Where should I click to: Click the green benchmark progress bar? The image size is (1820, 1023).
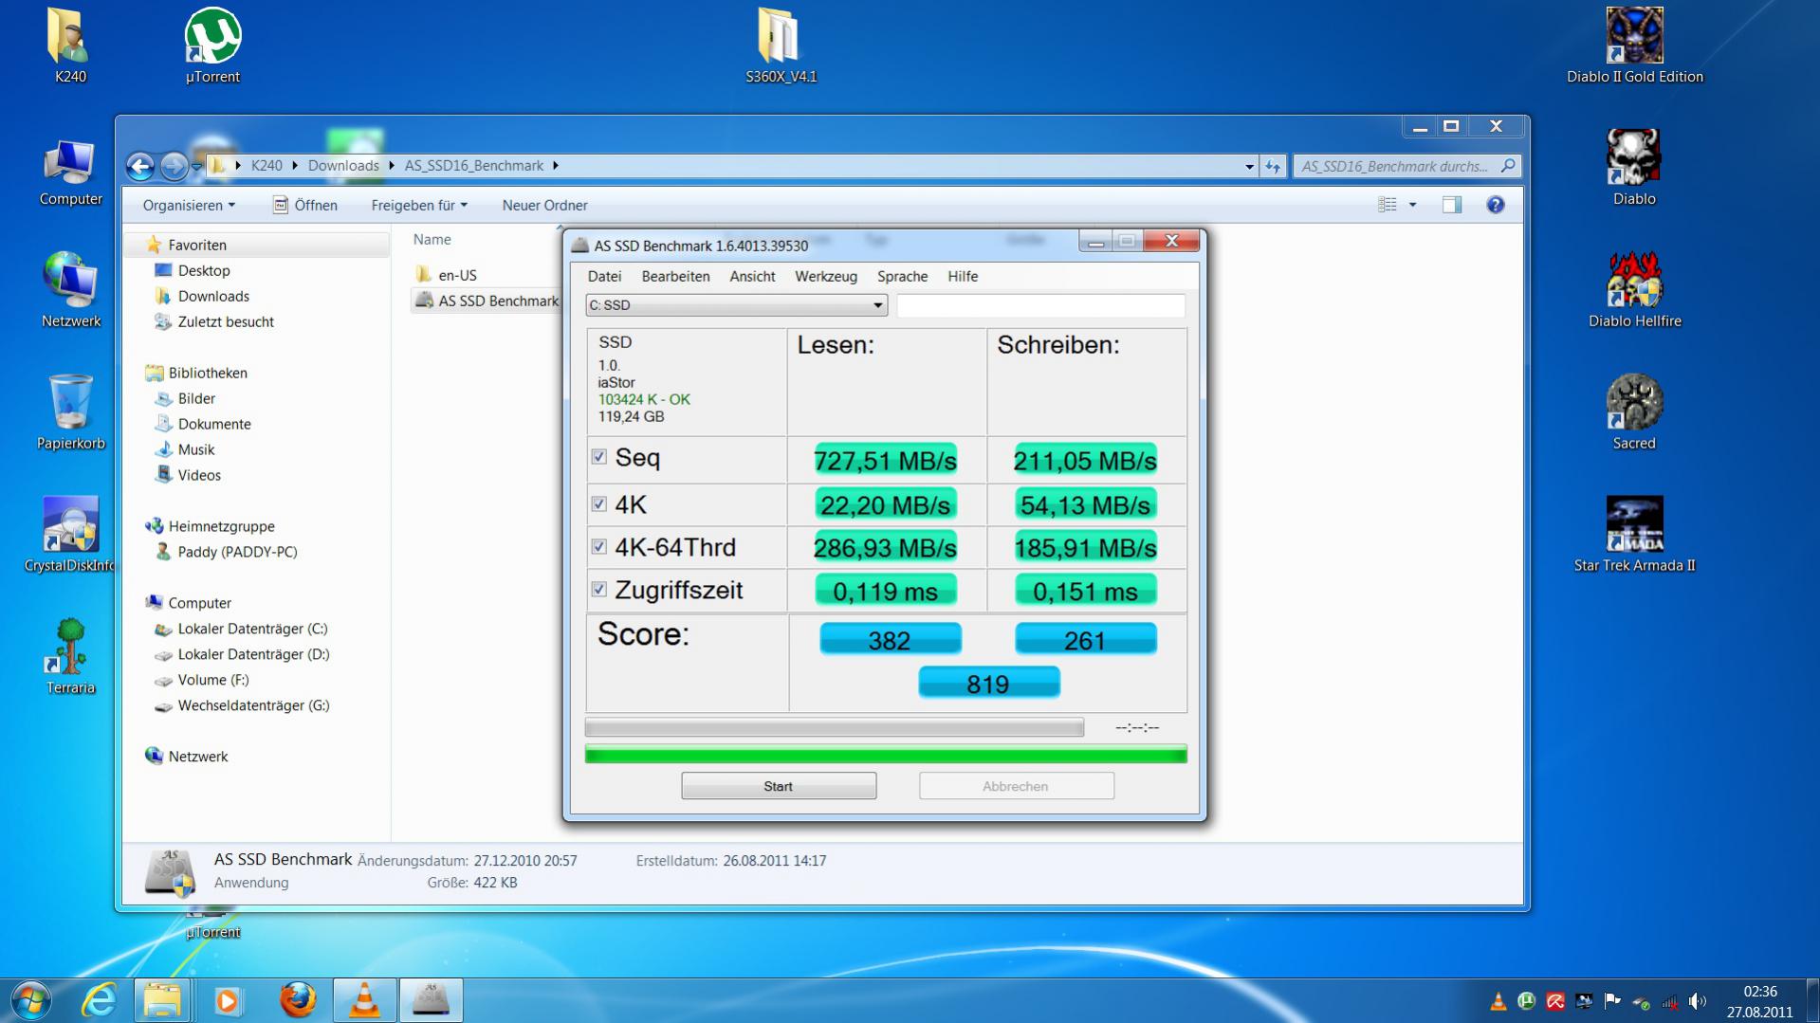point(886,755)
